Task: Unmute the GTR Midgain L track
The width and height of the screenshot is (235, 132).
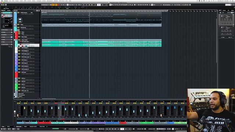Action: coord(19,48)
